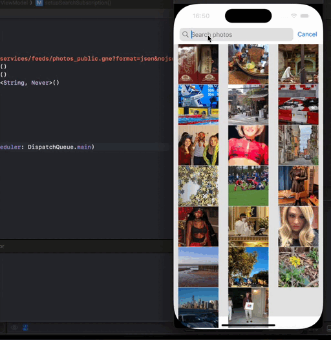The width and height of the screenshot is (331, 340).
Task: Toggle the eye icon in debug bar
Action: coord(14,328)
